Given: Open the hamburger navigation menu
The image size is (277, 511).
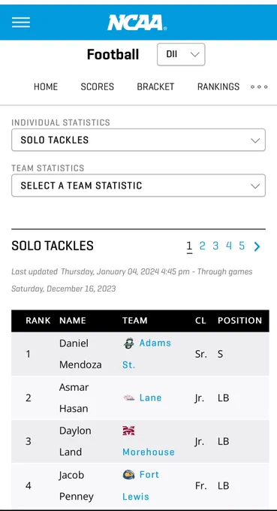Looking at the screenshot, I should (x=21, y=23).
